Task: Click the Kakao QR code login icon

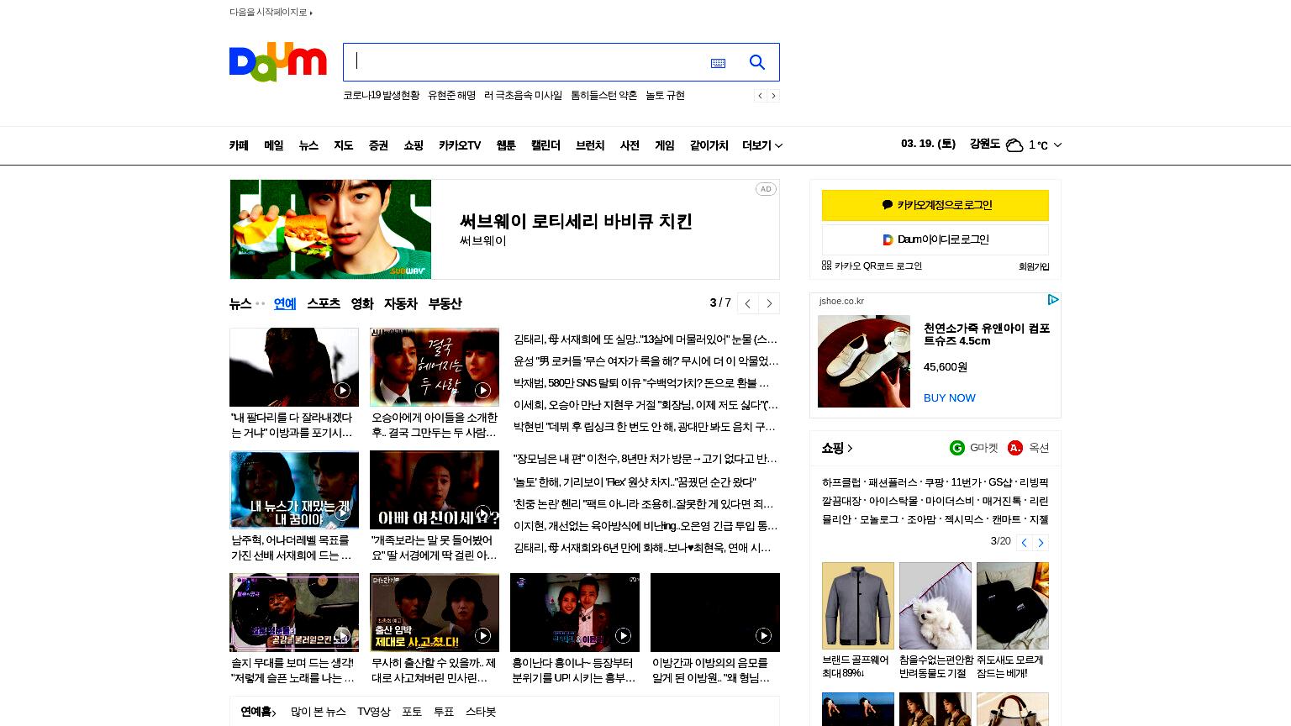Action: (x=826, y=266)
